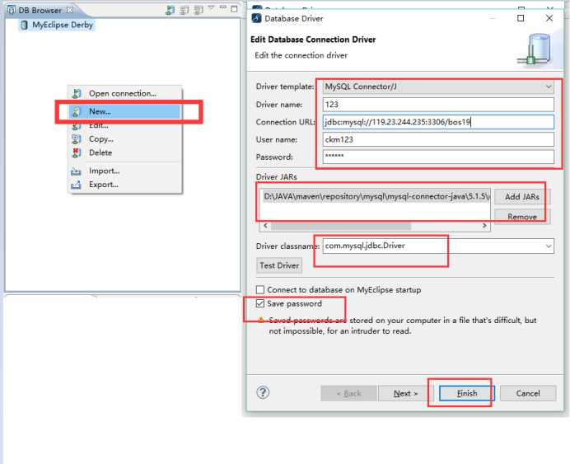This screenshot has width=570, height=464.
Task: Select the MyEclipse Derby database icon
Action: click(x=25, y=25)
